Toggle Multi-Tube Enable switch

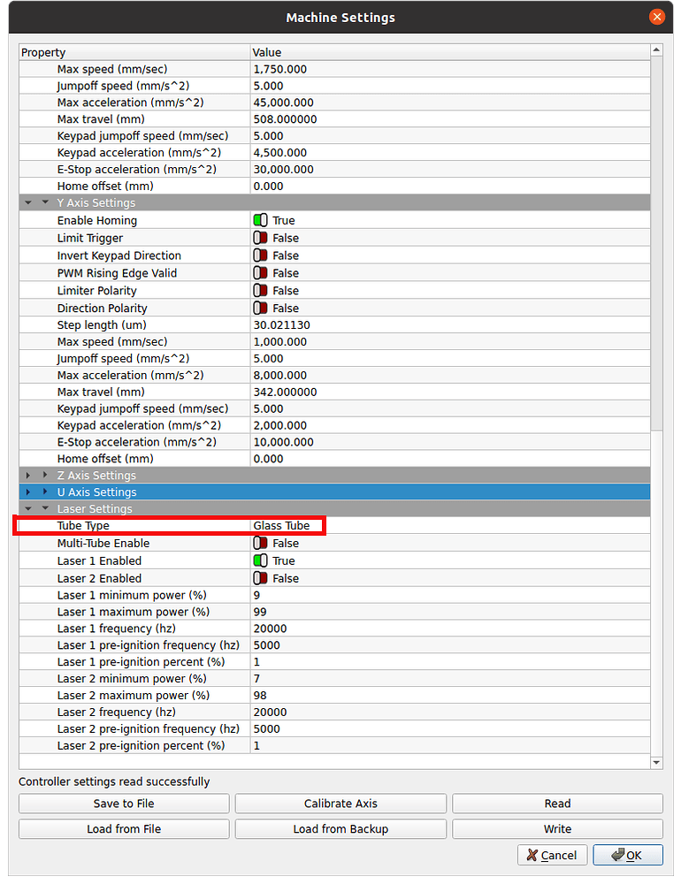(260, 543)
